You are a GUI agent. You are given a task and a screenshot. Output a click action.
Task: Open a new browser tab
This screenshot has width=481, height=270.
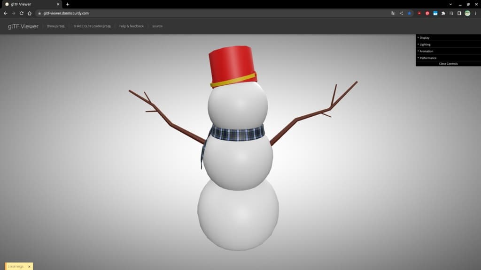click(x=68, y=4)
